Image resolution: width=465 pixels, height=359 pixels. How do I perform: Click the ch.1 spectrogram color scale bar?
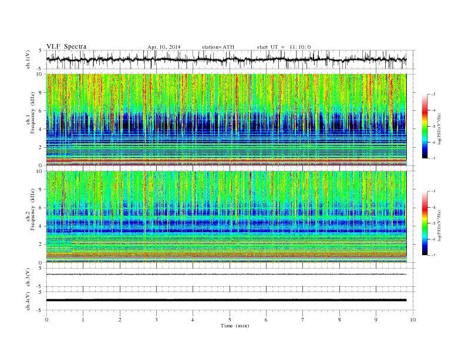424,126
